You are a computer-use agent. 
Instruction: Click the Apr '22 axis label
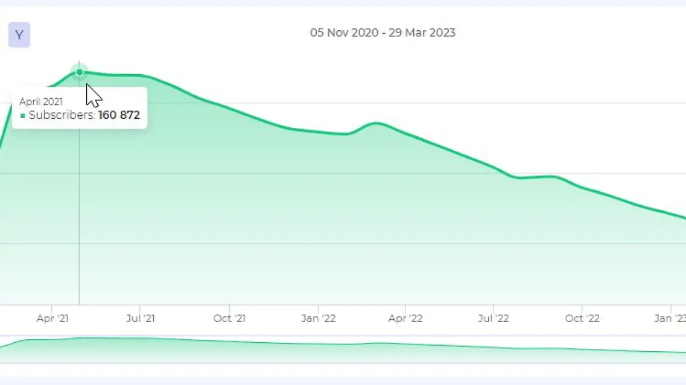click(405, 318)
